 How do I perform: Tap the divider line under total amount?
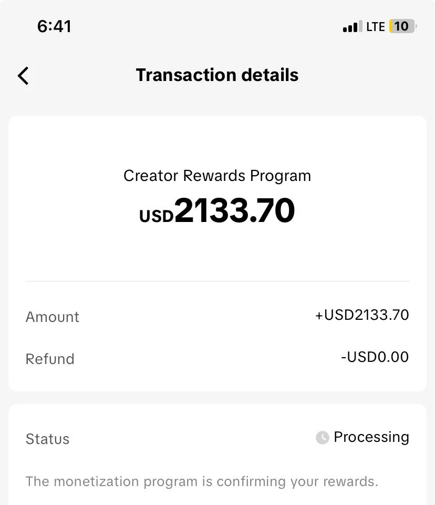pos(217,281)
